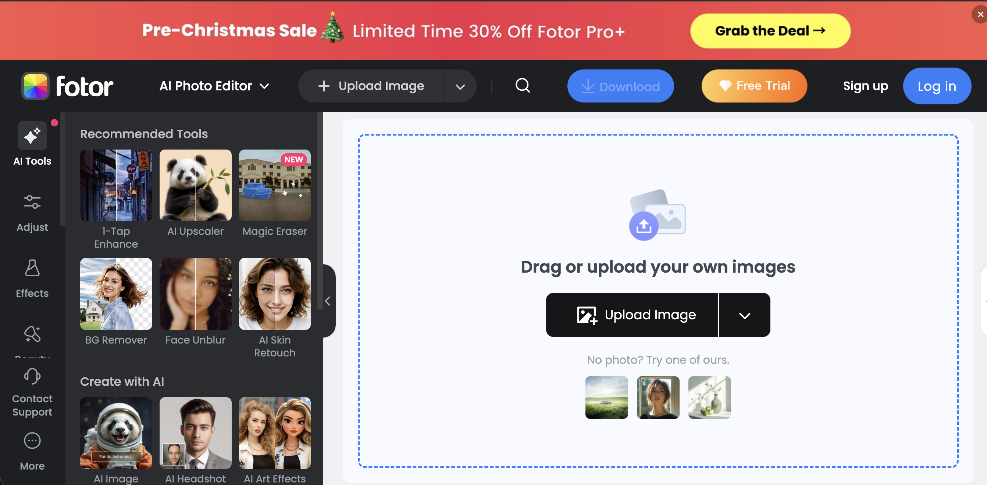The image size is (987, 485).
Task: Select the Adjust sliders icon
Action: 32,202
